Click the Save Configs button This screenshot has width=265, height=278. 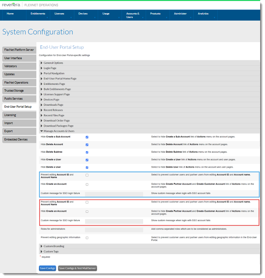pos(47,268)
